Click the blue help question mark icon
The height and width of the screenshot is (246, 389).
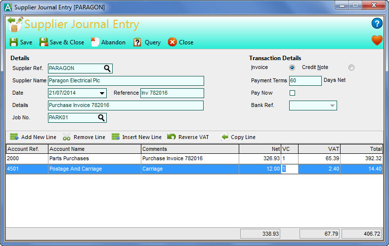point(377,23)
